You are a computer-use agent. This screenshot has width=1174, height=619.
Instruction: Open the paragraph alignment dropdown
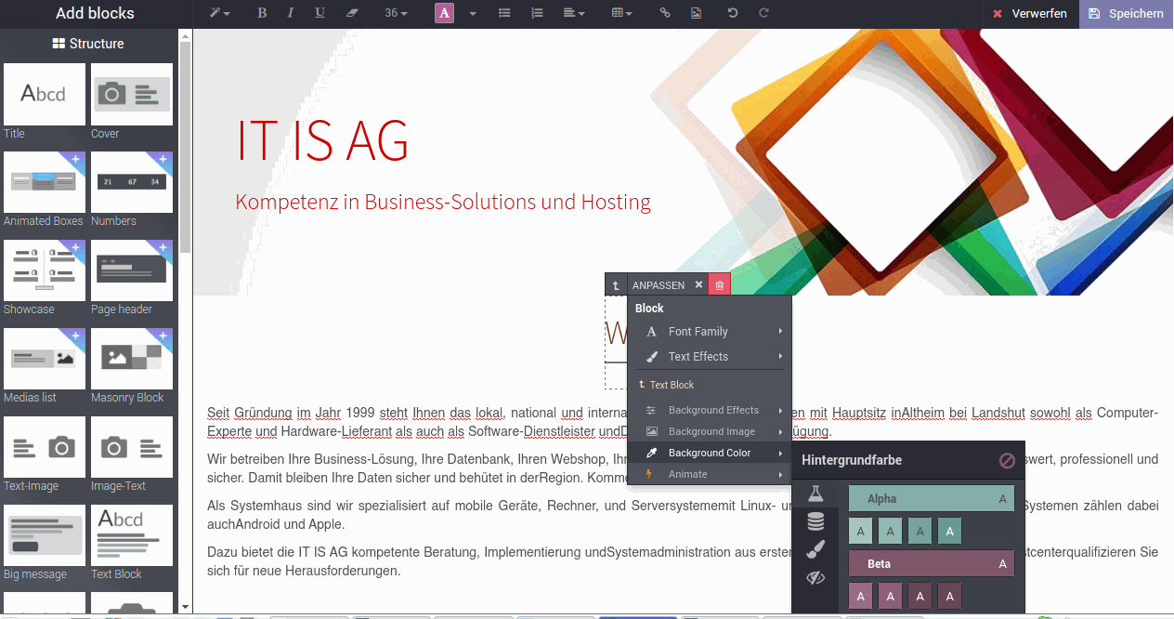click(574, 13)
